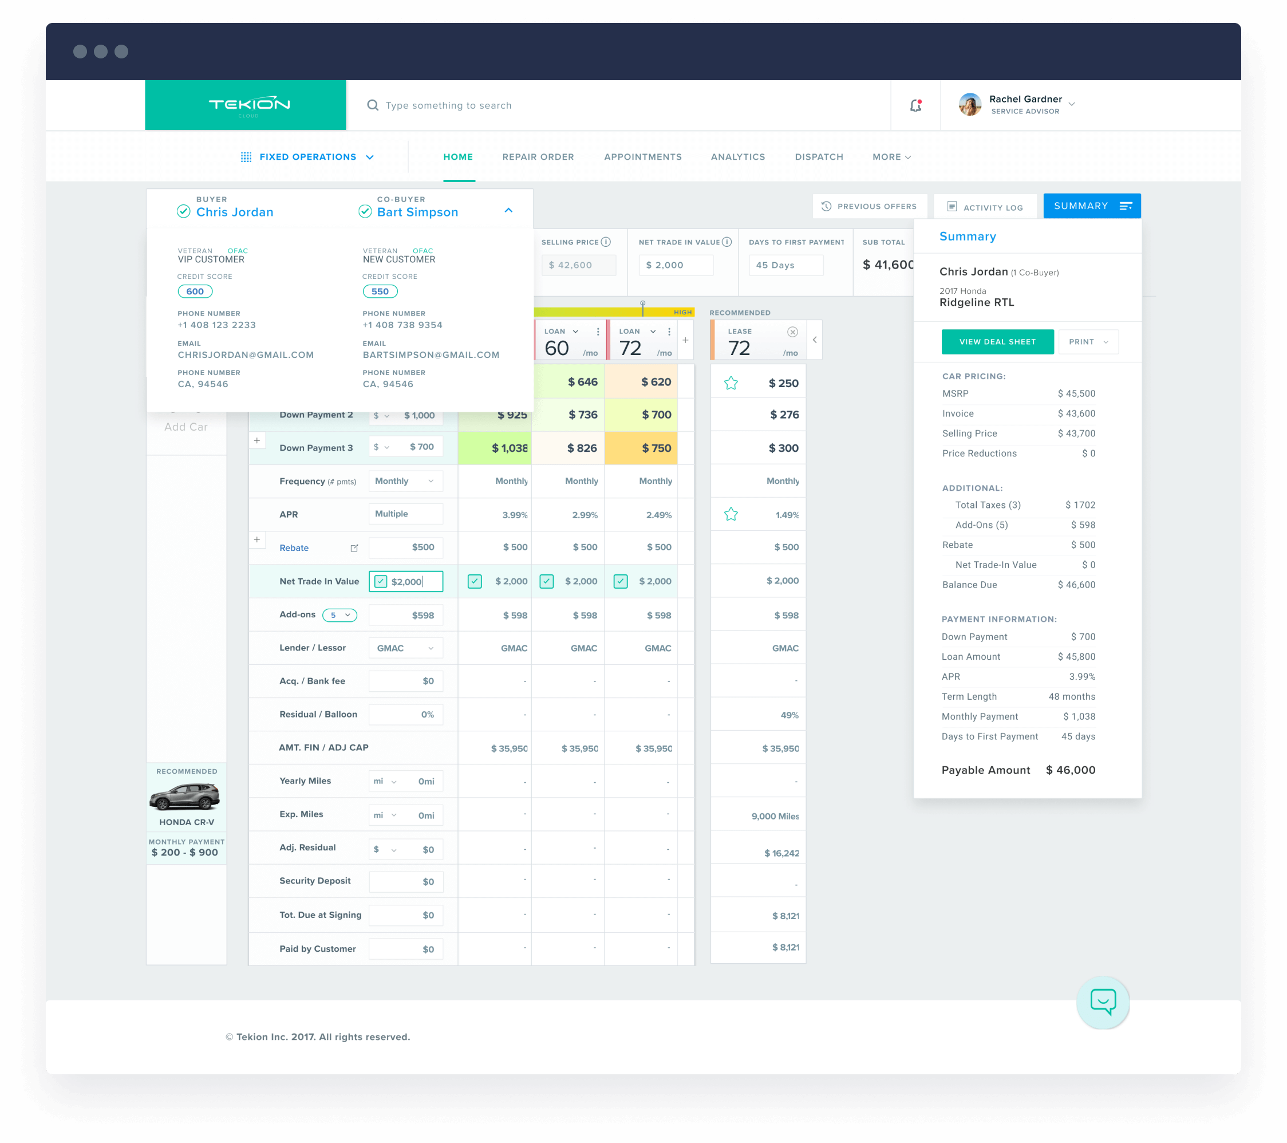
Task: Click the edit icon beside Rebate
Action: pos(355,548)
